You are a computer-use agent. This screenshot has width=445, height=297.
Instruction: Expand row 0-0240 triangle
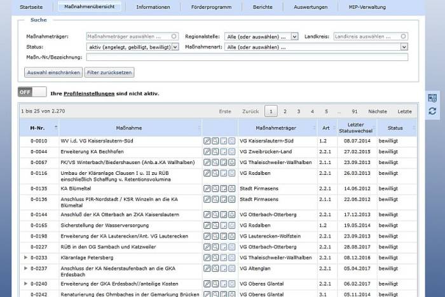click(25, 284)
